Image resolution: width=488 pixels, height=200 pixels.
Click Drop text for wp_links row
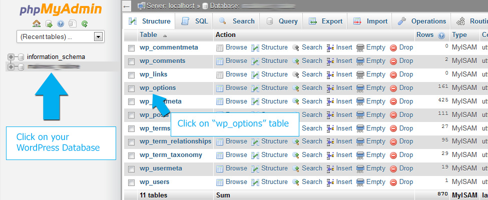coord(406,74)
